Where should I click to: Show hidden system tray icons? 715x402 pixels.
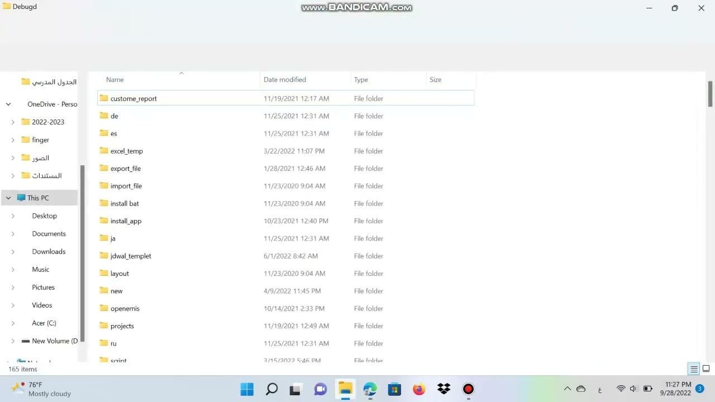(568, 389)
